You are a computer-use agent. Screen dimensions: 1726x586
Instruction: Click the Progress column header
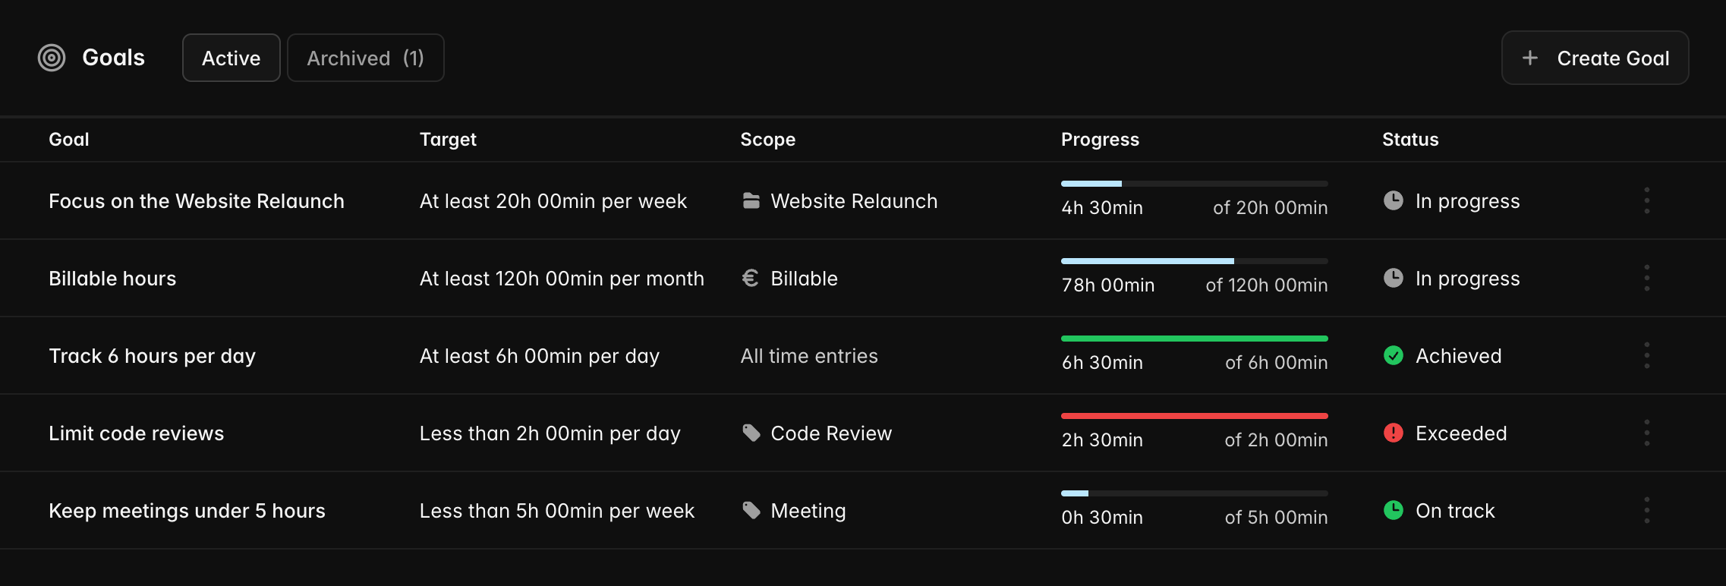click(1101, 140)
